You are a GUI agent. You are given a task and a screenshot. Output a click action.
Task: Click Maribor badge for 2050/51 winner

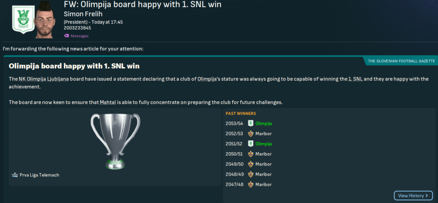pyautogui.click(x=251, y=154)
